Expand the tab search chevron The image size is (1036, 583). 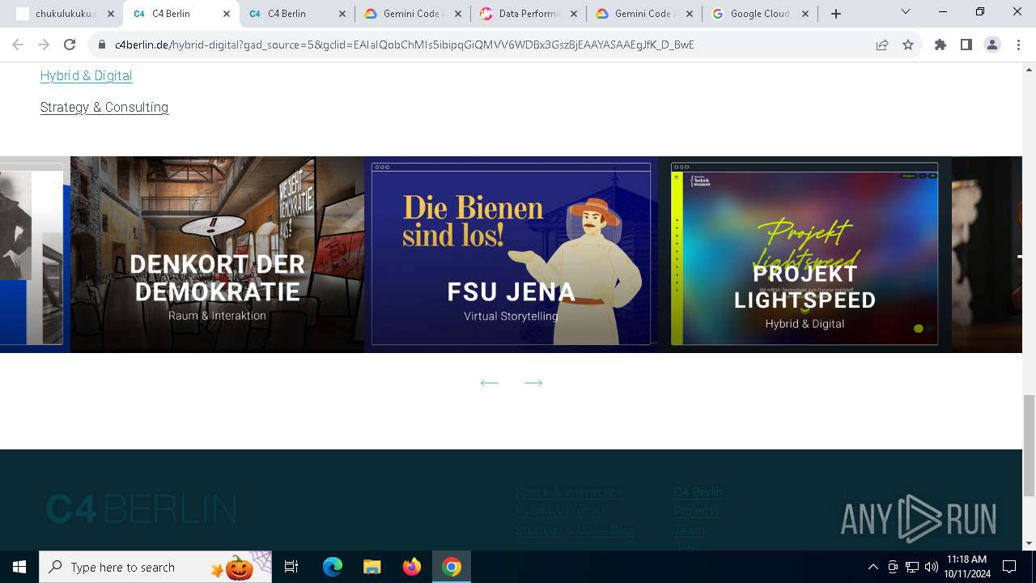[906, 11]
